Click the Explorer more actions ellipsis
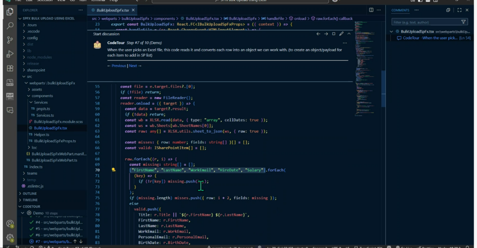This screenshot has width=477, height=248. pos(81,10)
